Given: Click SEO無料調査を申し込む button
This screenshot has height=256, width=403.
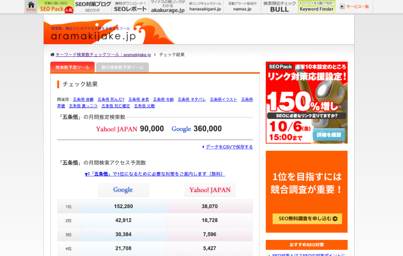Looking at the screenshot, I should 307,219.
